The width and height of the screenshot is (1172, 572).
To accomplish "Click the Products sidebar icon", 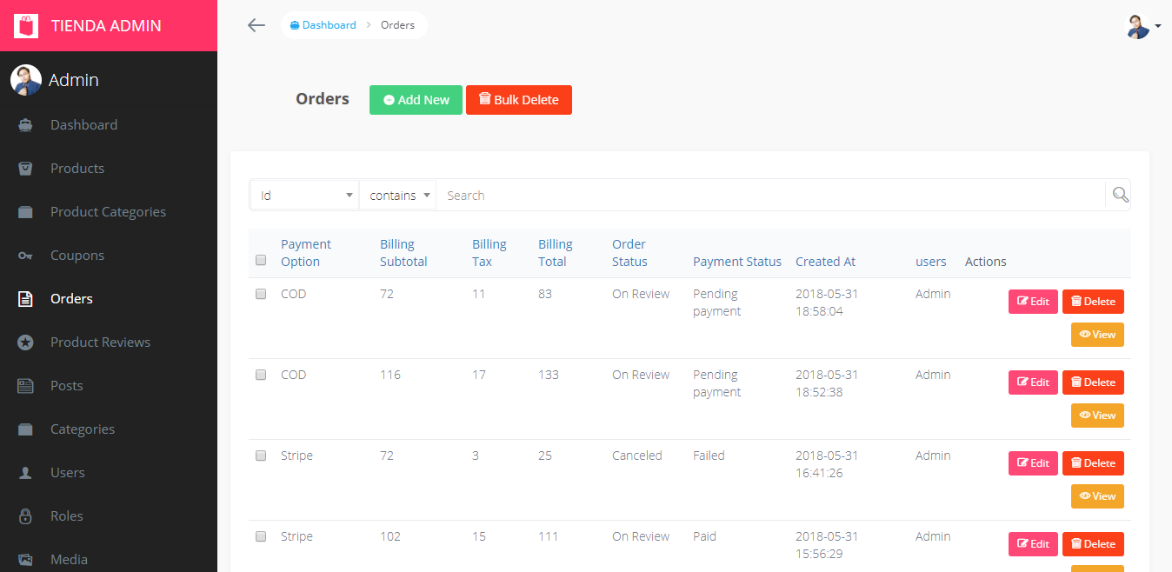I will pyautogui.click(x=26, y=169).
